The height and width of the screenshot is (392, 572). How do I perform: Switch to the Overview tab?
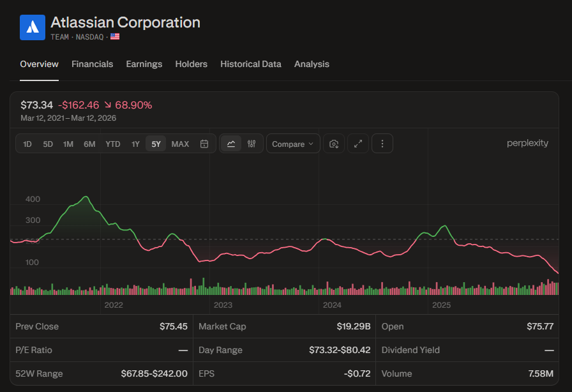pos(39,64)
